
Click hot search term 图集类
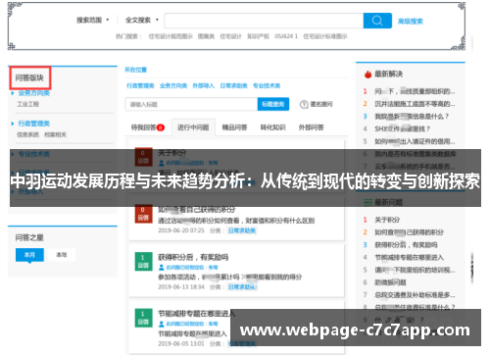coord(206,36)
